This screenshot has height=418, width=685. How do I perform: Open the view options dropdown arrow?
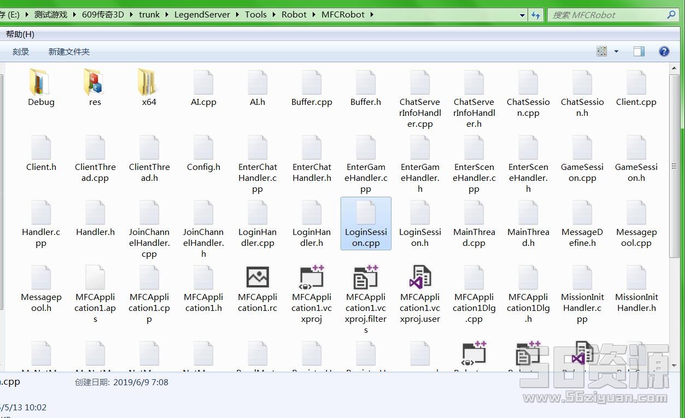pyautogui.click(x=616, y=51)
